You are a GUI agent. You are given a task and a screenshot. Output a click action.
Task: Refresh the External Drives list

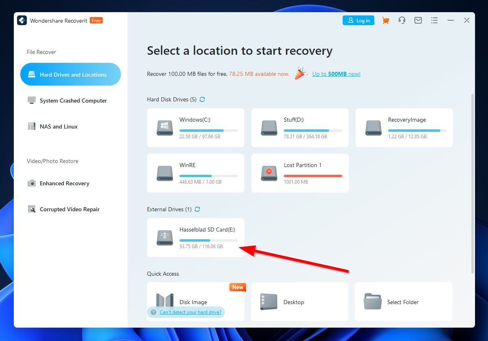click(x=197, y=209)
